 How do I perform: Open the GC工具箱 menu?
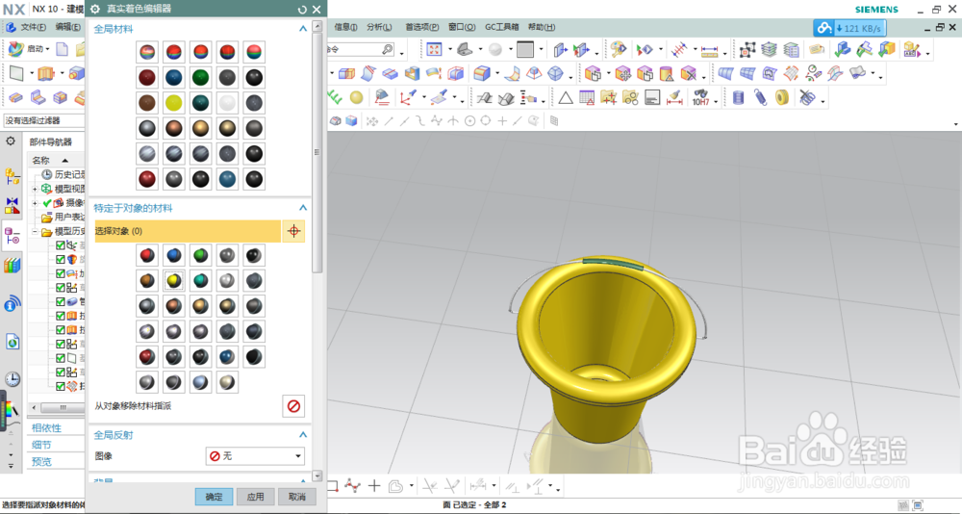(x=502, y=27)
